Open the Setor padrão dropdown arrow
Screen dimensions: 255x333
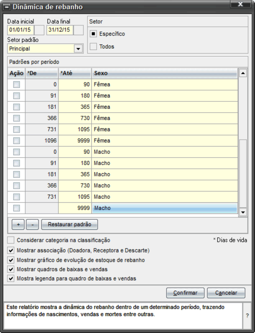(78, 49)
